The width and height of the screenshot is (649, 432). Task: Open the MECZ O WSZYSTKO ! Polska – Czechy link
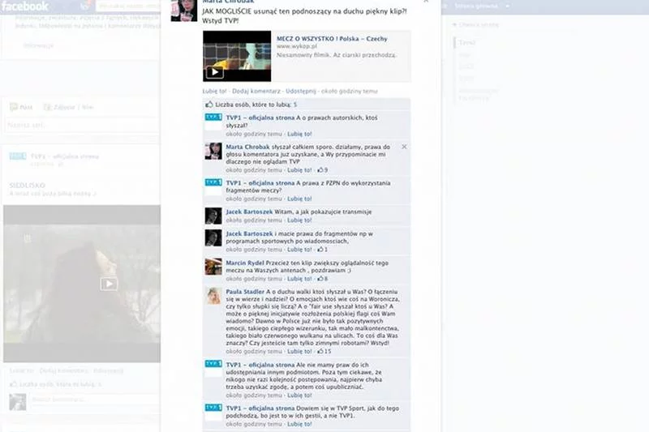[332, 38]
